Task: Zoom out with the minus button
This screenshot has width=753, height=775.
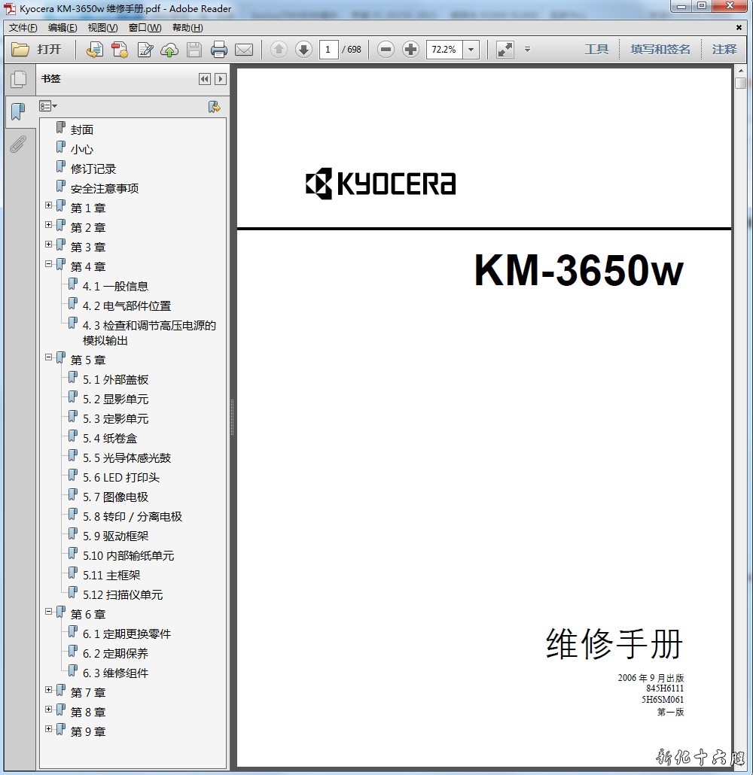Action: (x=386, y=50)
